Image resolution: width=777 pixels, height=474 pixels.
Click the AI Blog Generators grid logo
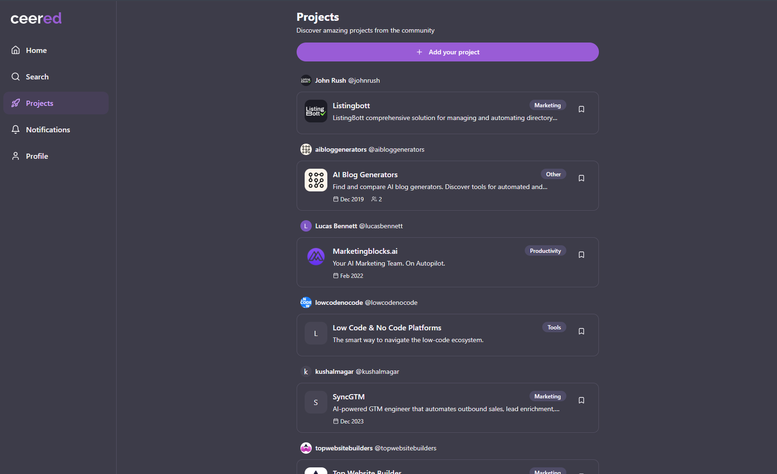[x=316, y=180]
